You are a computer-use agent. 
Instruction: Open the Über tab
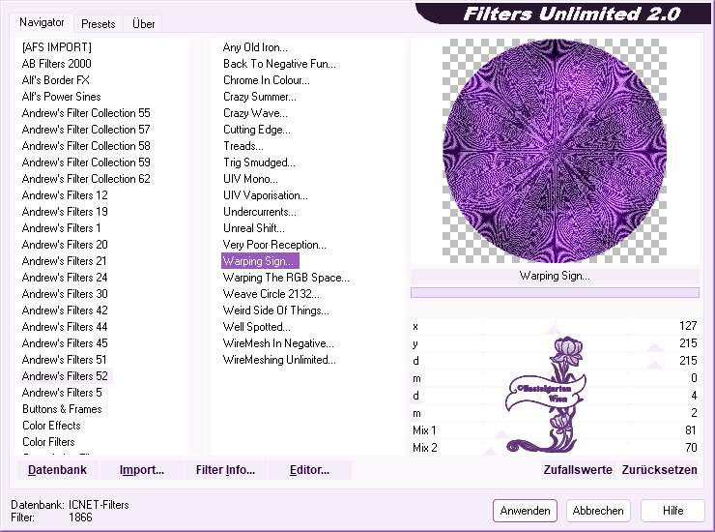point(143,24)
